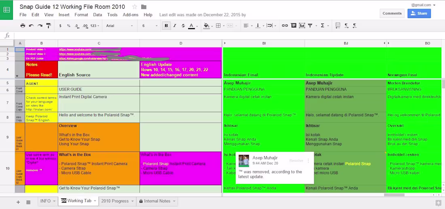
Task: Open Working Tab dropdown arrow
Action: 95,201
